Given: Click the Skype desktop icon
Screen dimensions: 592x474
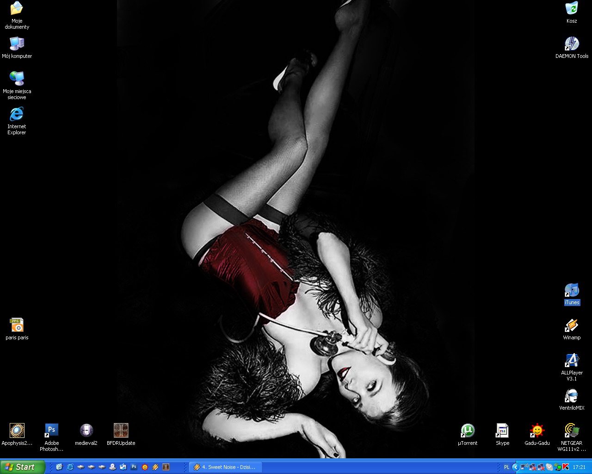Looking at the screenshot, I should click(x=502, y=431).
